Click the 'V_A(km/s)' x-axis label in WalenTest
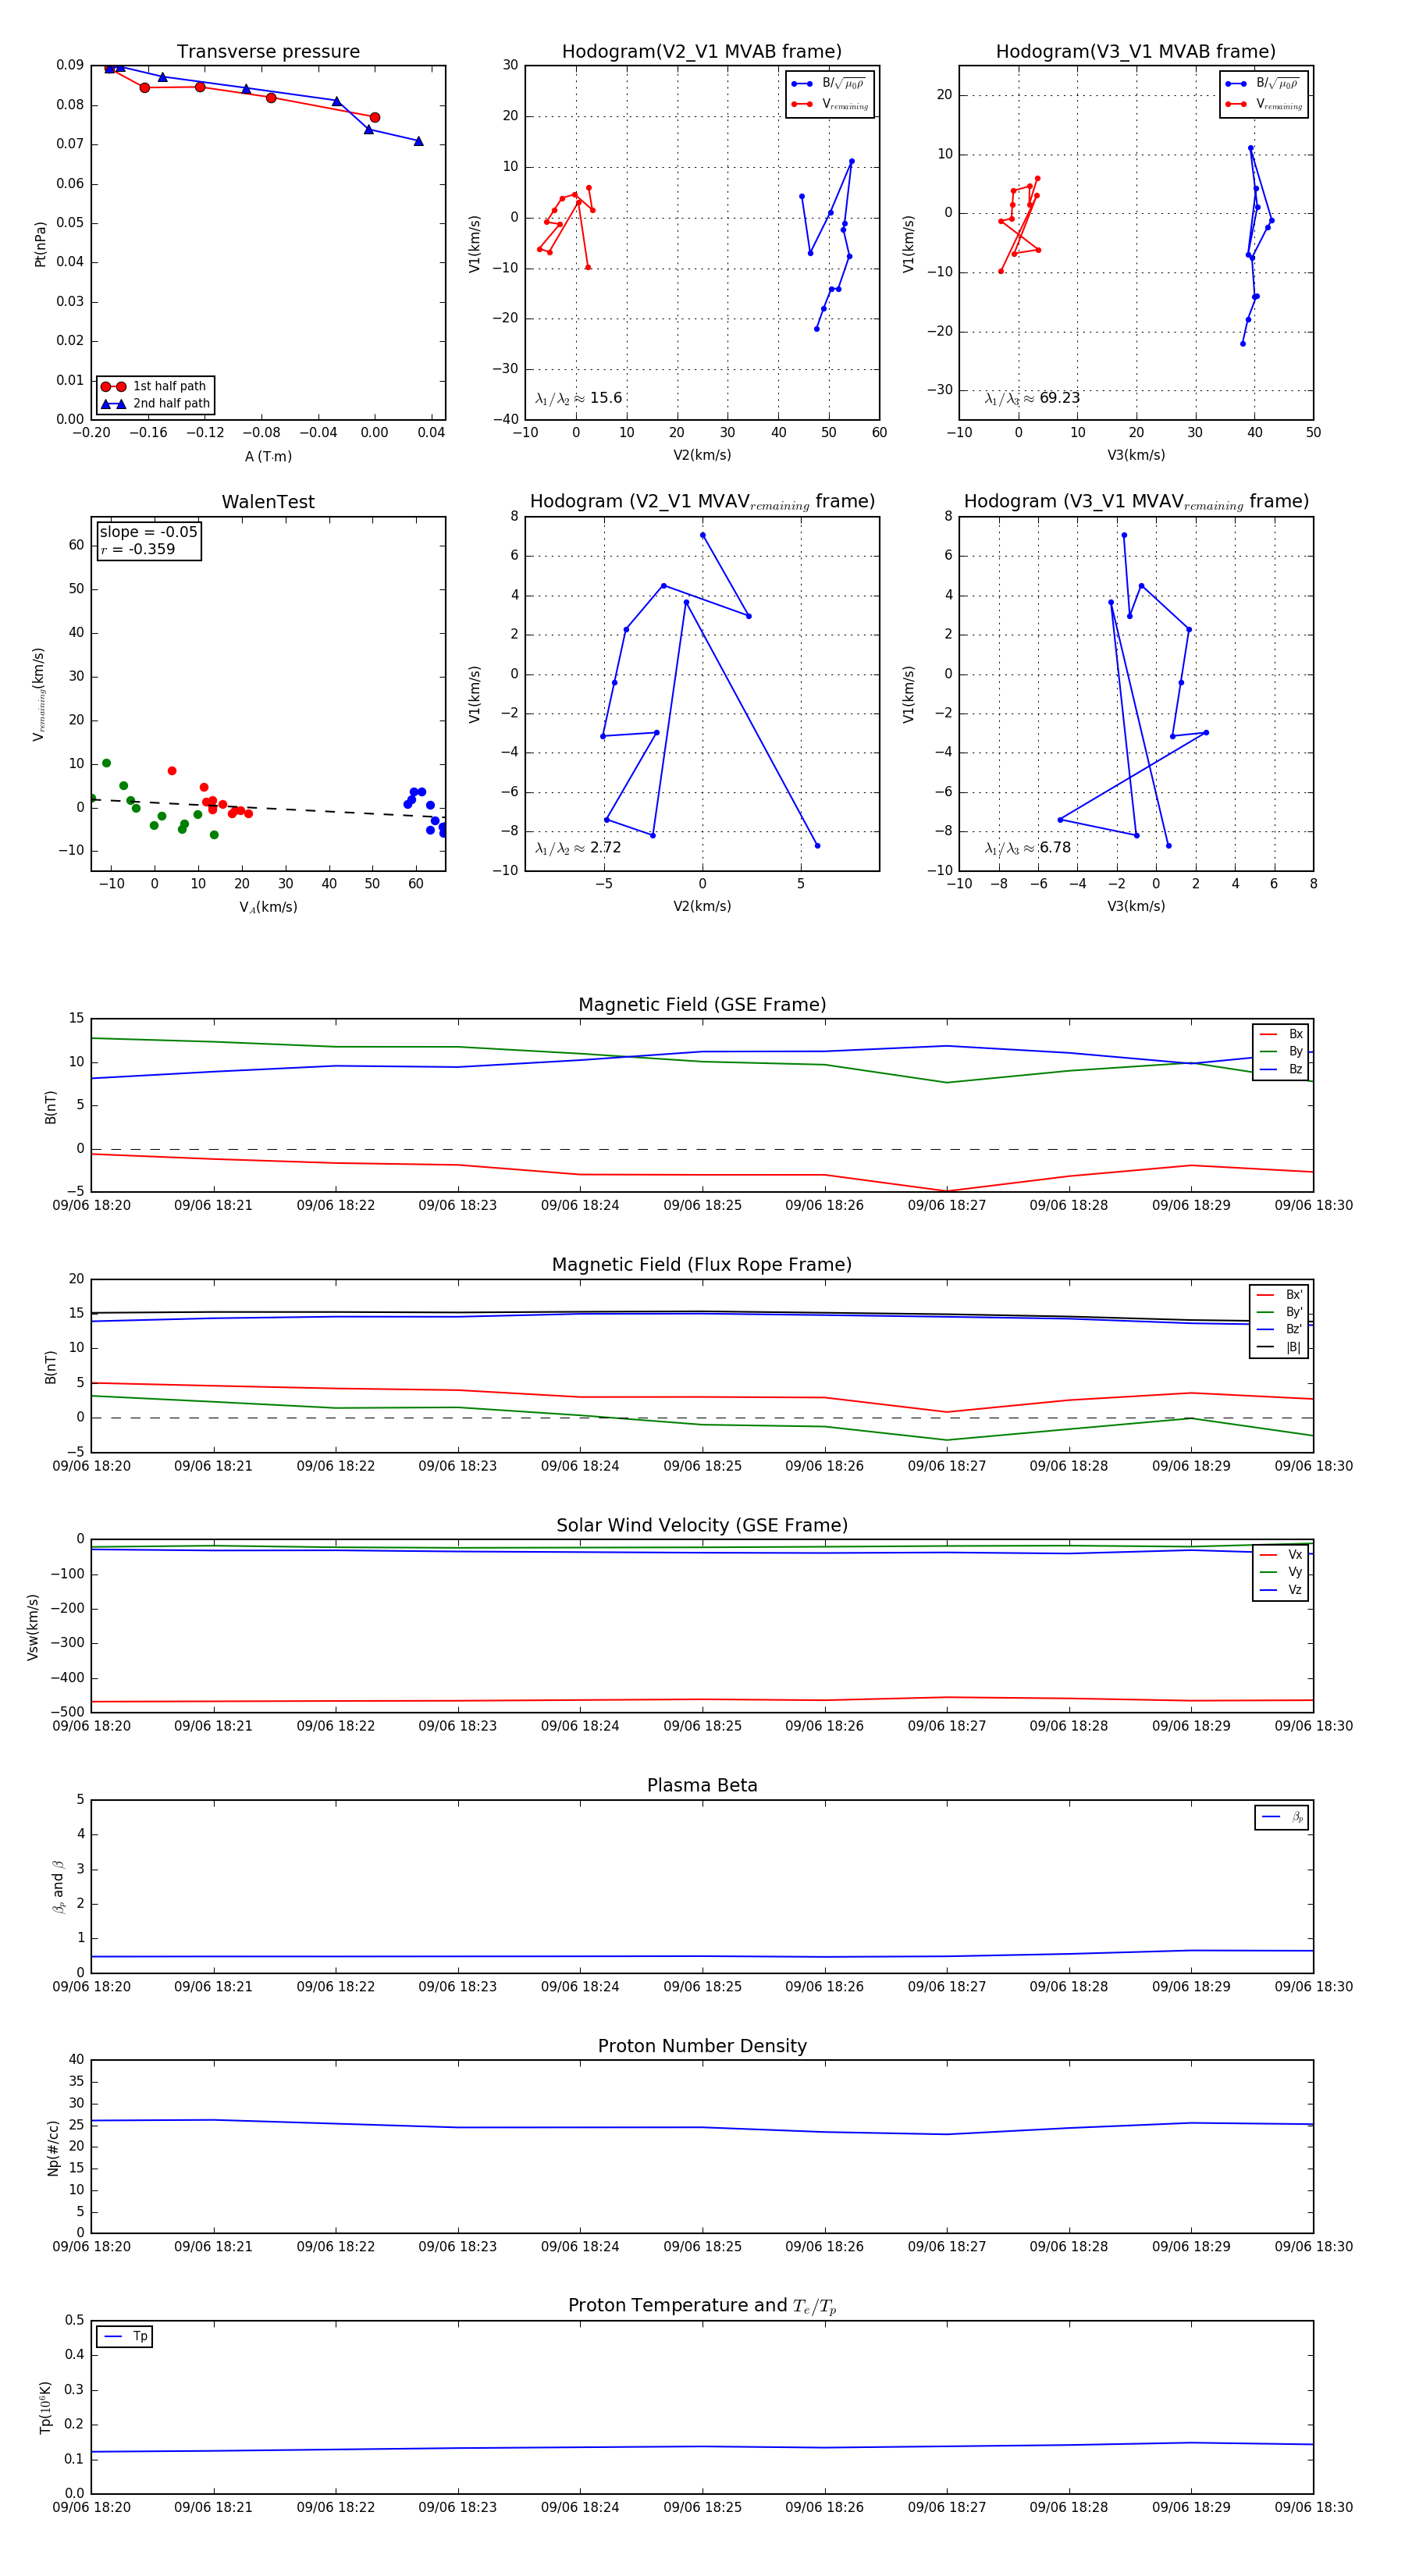The image size is (1405, 2576). (268, 908)
